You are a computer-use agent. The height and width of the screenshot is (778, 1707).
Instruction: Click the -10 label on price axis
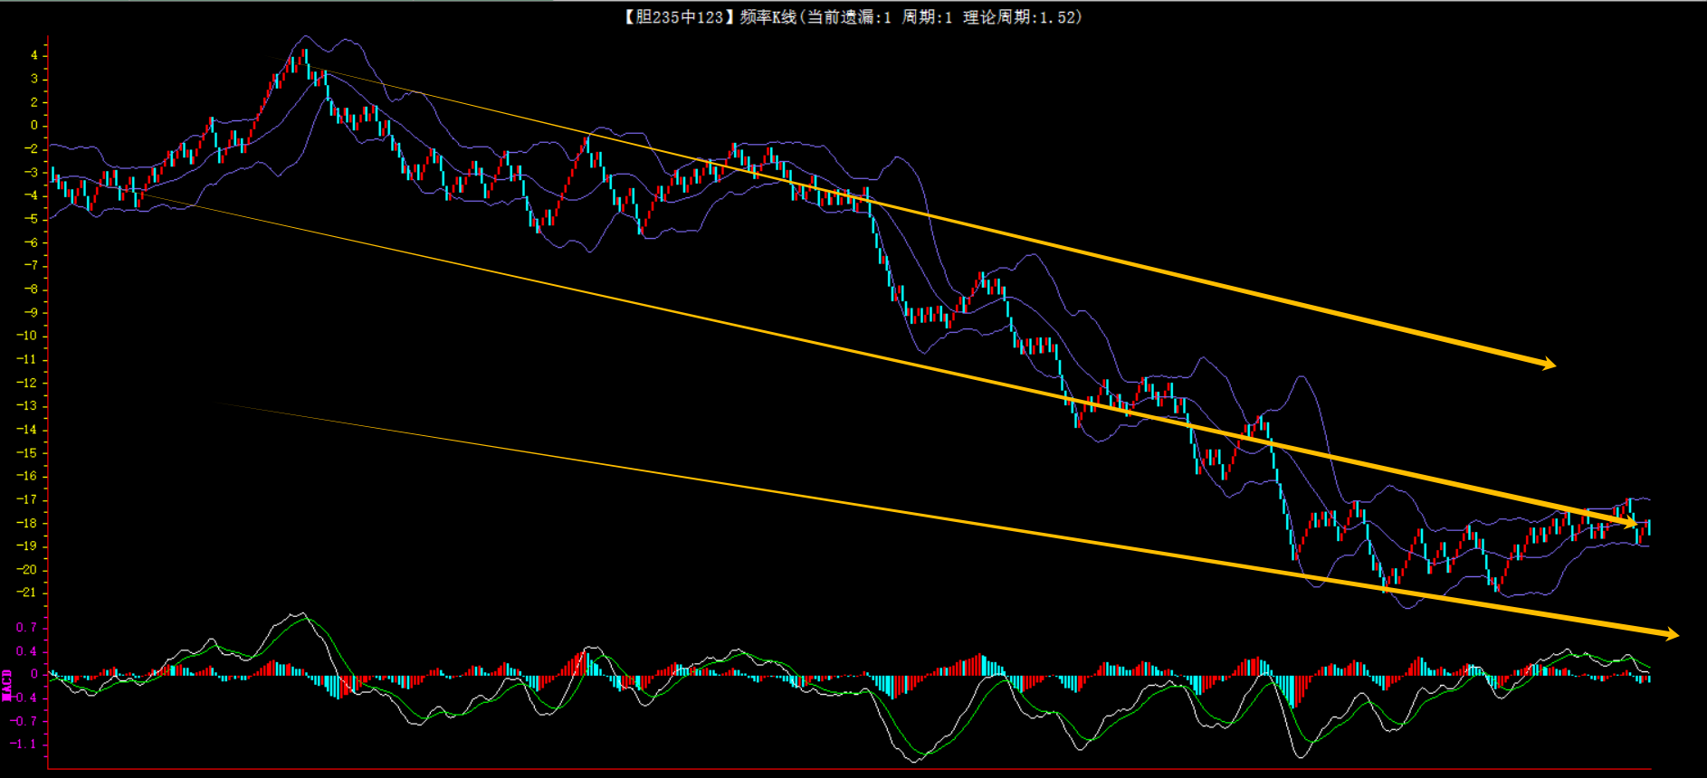[27, 336]
